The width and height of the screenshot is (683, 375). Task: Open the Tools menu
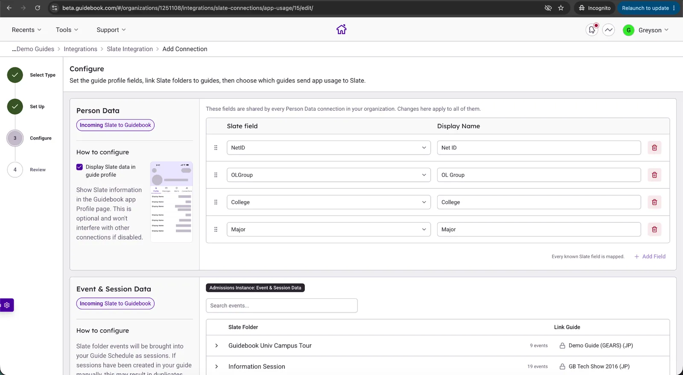coord(67,30)
